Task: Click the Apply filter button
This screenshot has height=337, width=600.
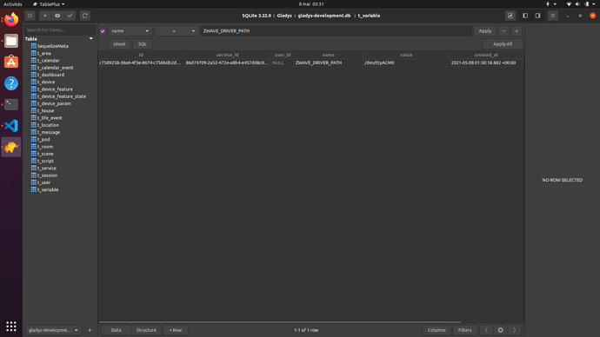Action: [x=485, y=31]
